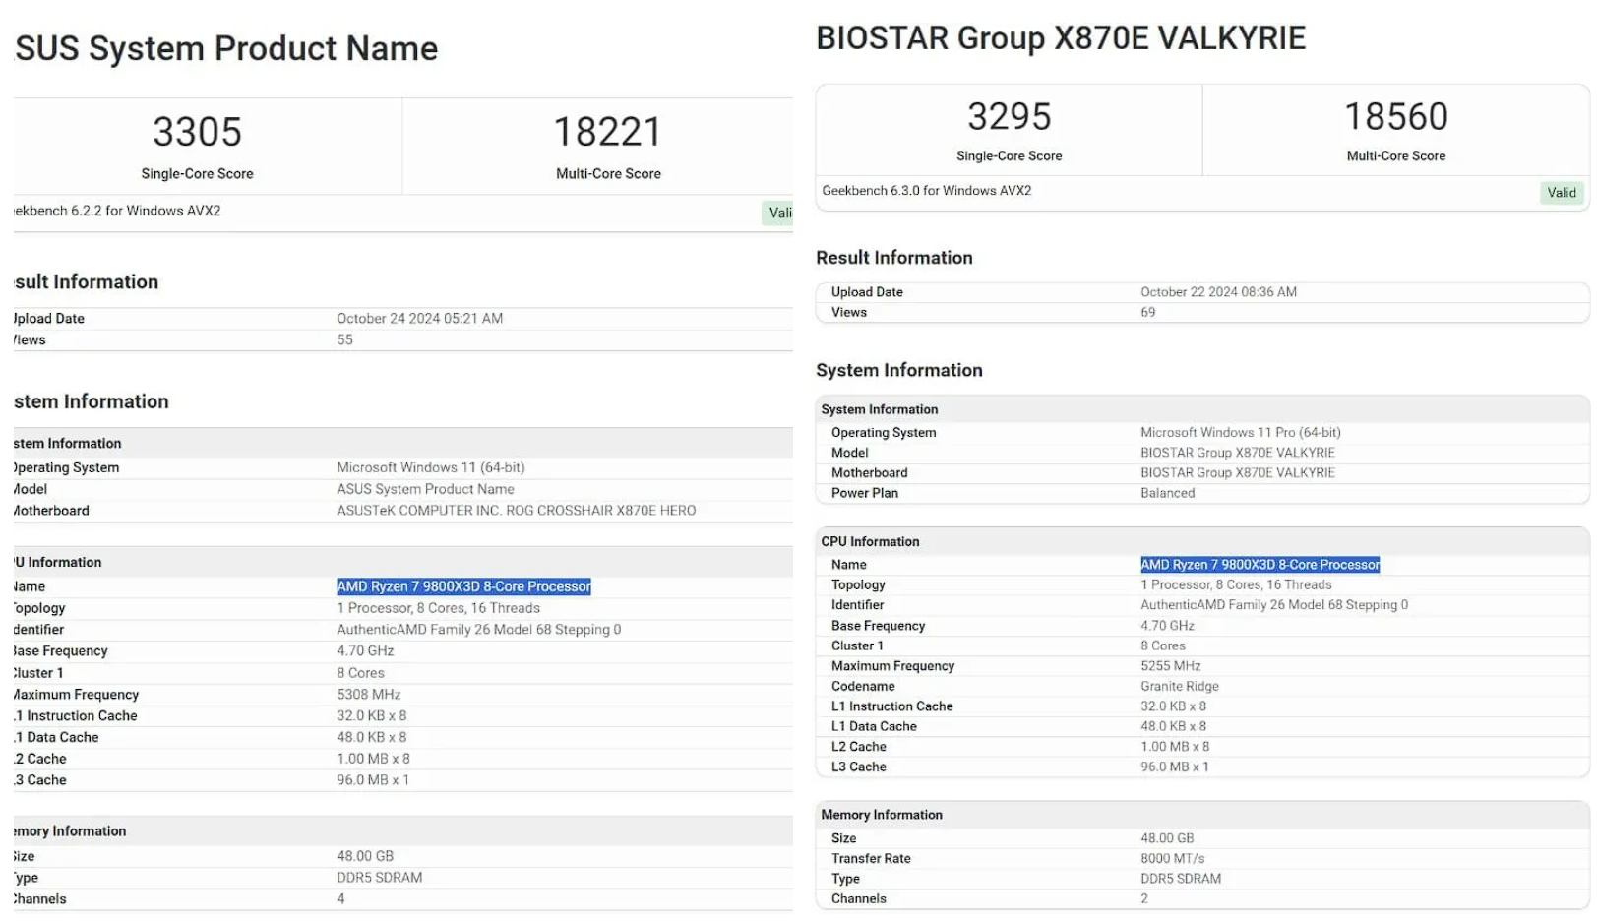Select the 3305 single-core score
1597x921 pixels.
pyautogui.click(x=197, y=132)
